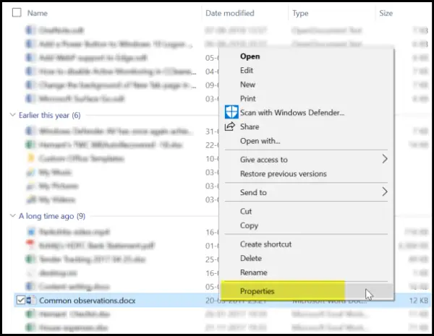Image resolution: width=434 pixels, height=336 pixels.
Task: Choose Print from the context menu
Action: point(247,98)
